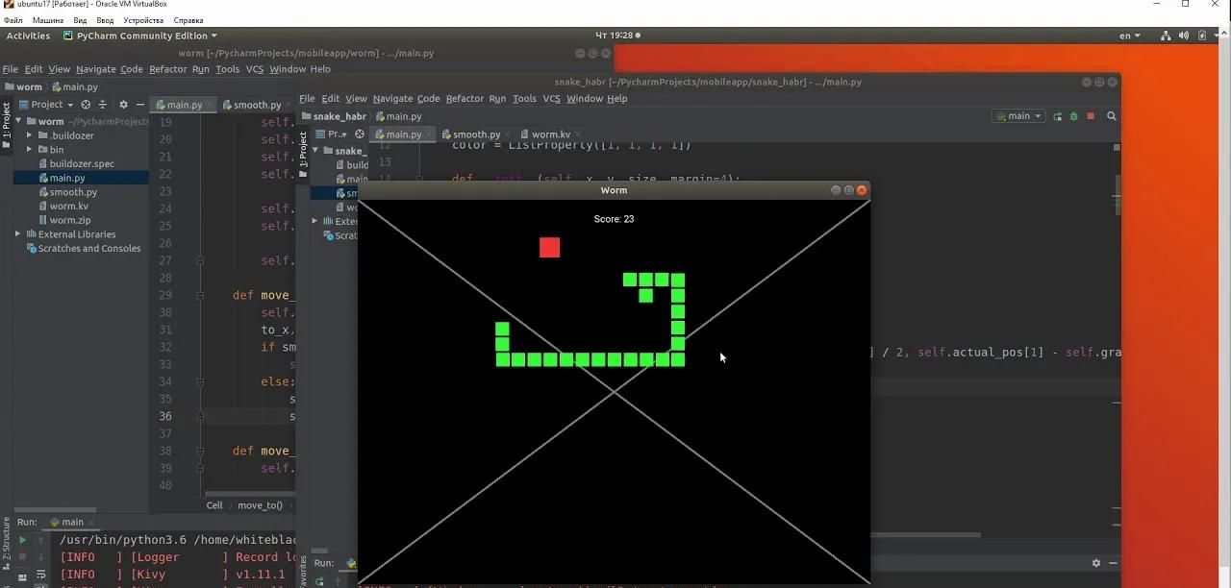Image resolution: width=1231 pixels, height=588 pixels.
Task: Switch to worm.kv tab in snake_habr window
Action: tap(550, 135)
